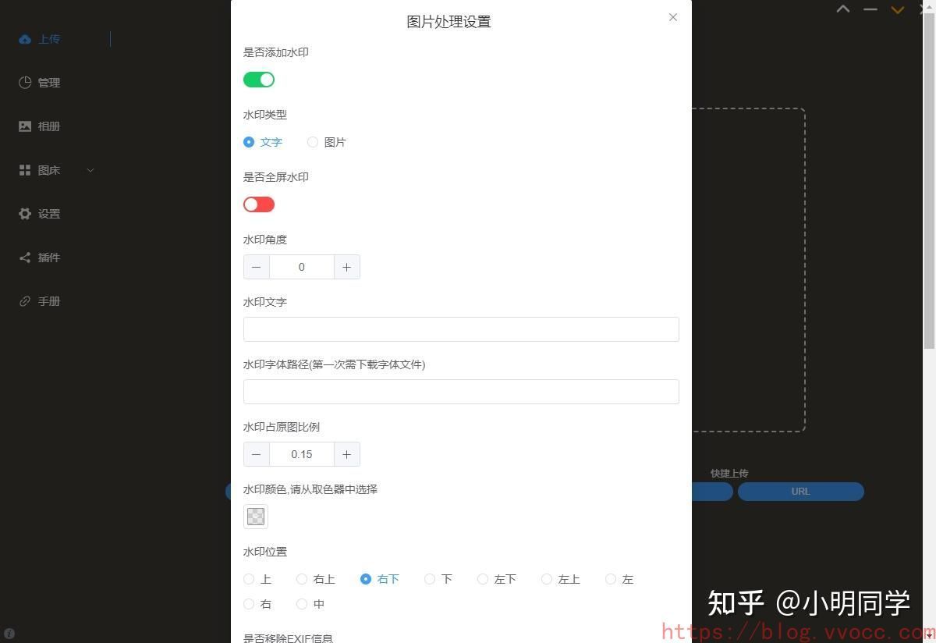Expand the 图床 submenu chevron
The image size is (936, 643).
pyautogui.click(x=90, y=170)
